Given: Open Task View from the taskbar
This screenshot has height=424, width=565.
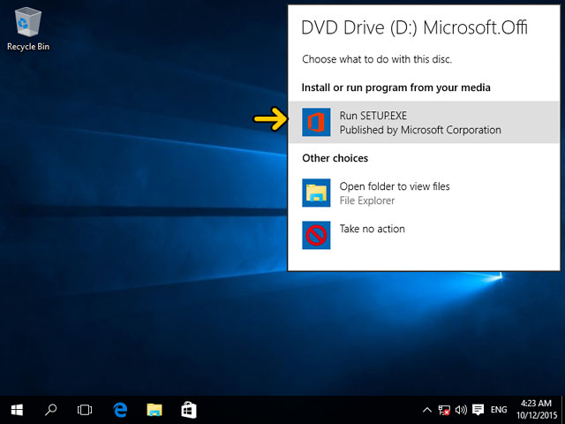Looking at the screenshot, I should 85,410.
